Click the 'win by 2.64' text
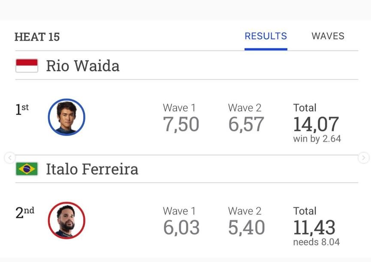Screen dimensions: 371x262 tap(317, 139)
